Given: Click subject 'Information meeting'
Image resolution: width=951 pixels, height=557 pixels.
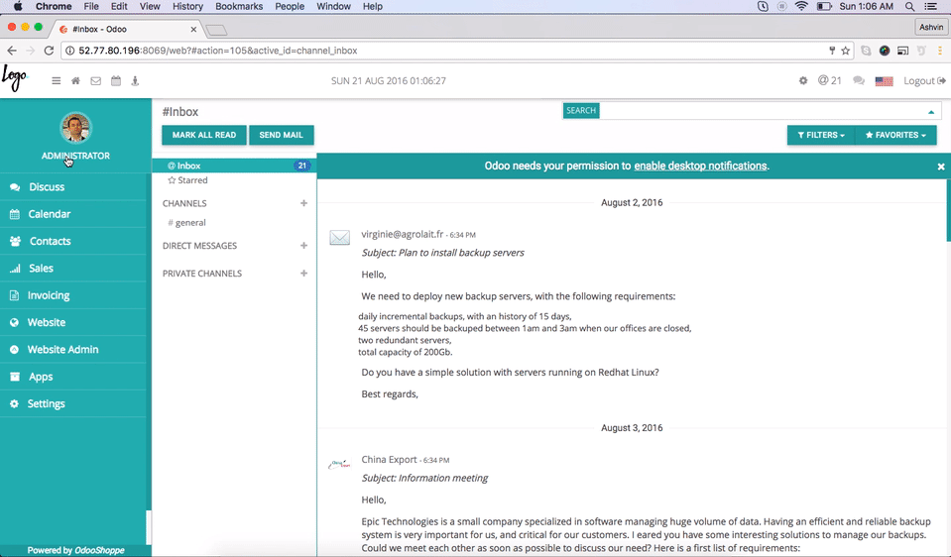Looking at the screenshot, I should tap(424, 479).
